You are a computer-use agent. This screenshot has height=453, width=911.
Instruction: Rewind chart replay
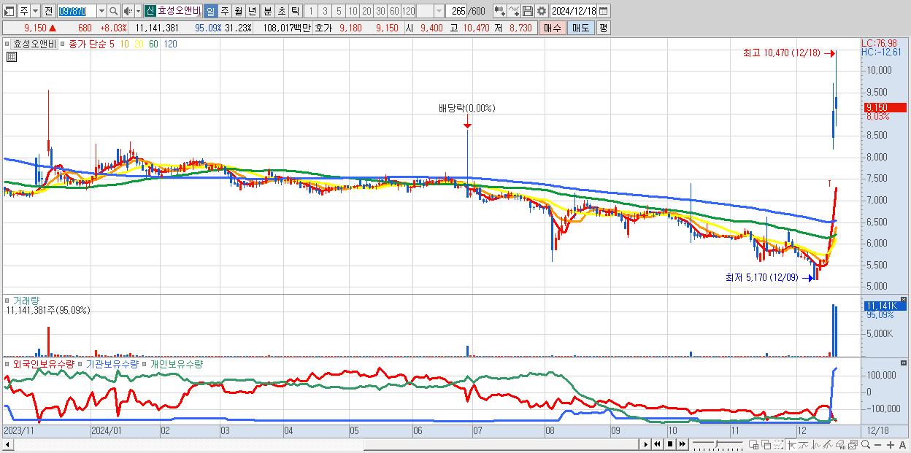pyautogui.click(x=657, y=444)
